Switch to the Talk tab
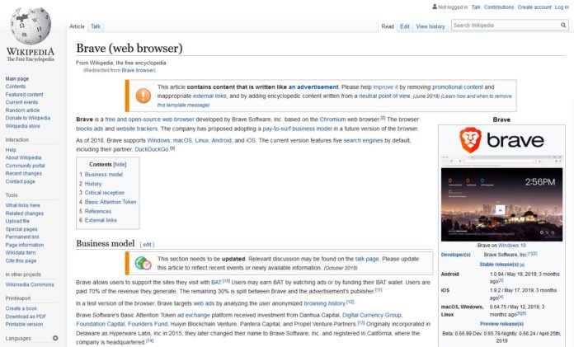Image resolution: width=574 pixels, height=347 pixels. tap(96, 26)
